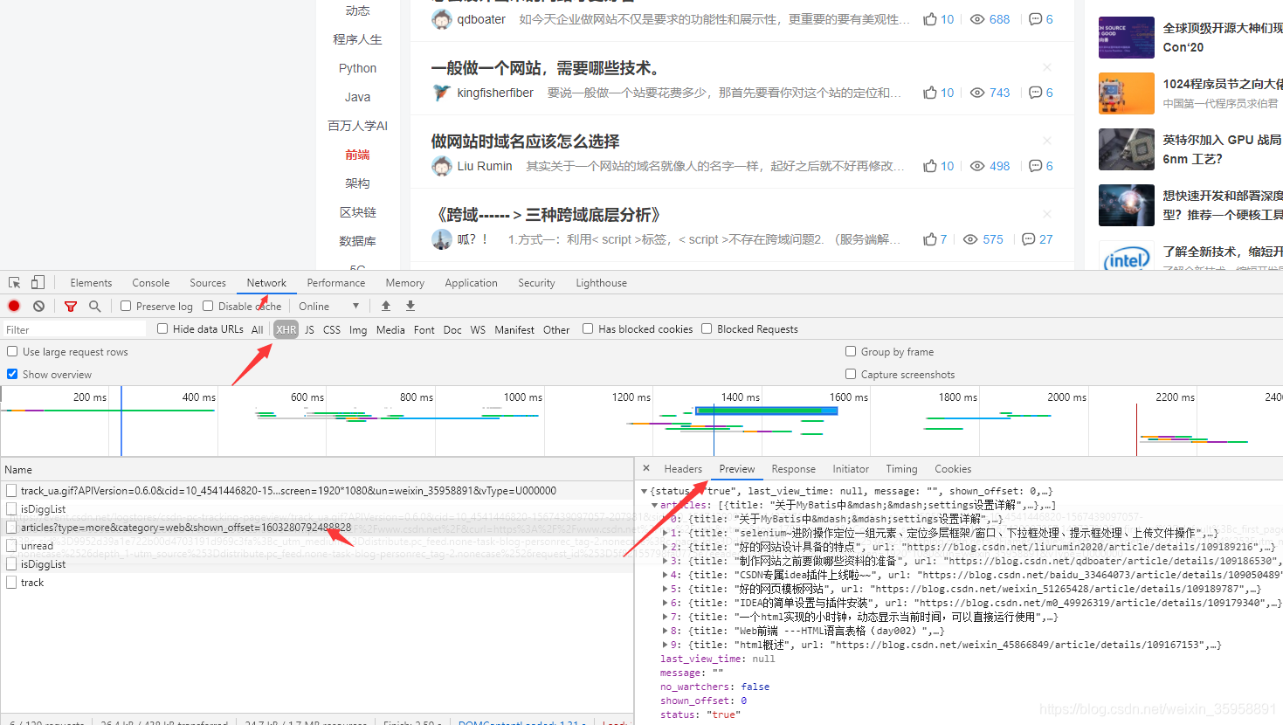This screenshot has height=725, width=1283.
Task: Open Liu Rumin's avatar
Action: pyautogui.click(x=441, y=166)
